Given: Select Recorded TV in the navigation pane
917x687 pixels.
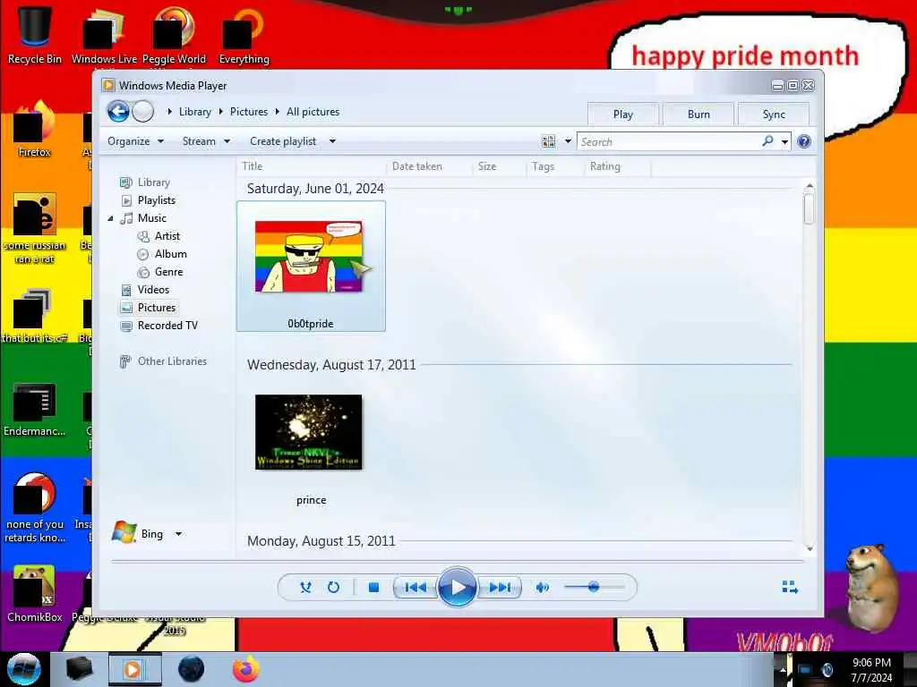Looking at the screenshot, I should pos(167,326).
